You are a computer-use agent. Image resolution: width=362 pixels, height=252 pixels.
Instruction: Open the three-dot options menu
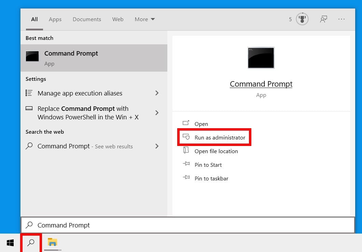(342, 19)
